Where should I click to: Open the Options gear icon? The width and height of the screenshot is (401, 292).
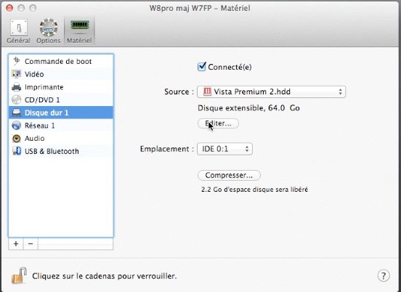tap(49, 28)
